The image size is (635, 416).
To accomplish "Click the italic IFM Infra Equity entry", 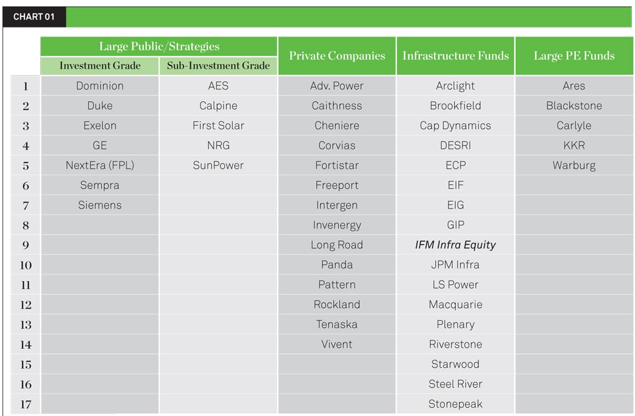I will tap(456, 245).
